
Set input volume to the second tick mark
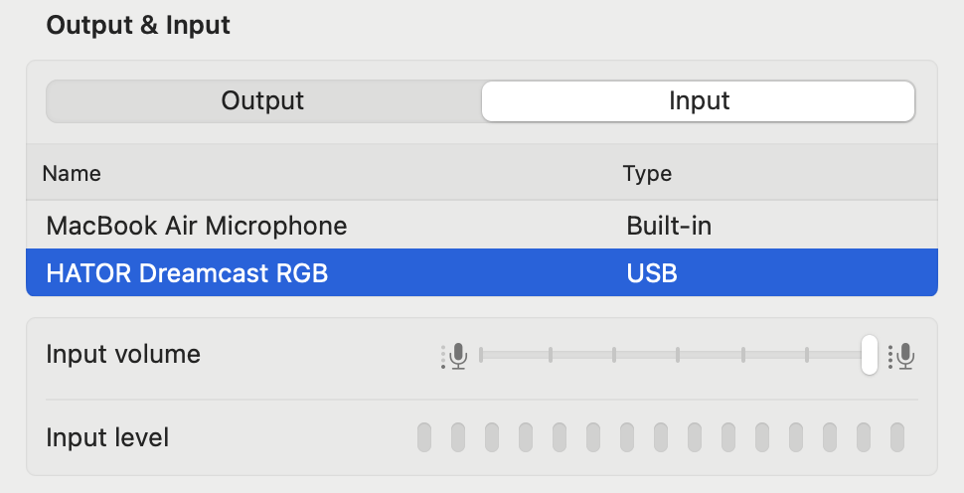point(550,355)
